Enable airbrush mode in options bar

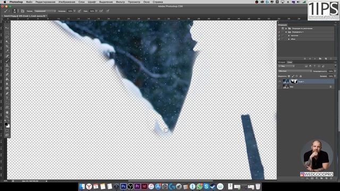click(x=101, y=11)
